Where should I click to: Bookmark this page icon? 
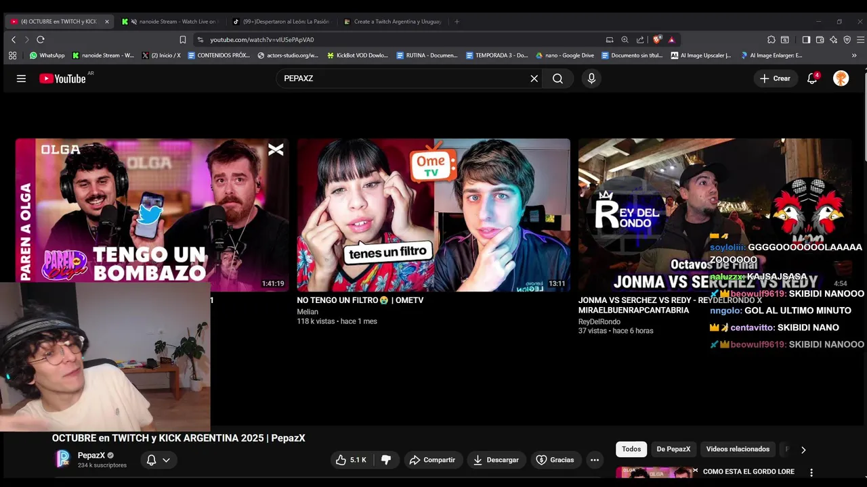click(x=183, y=40)
